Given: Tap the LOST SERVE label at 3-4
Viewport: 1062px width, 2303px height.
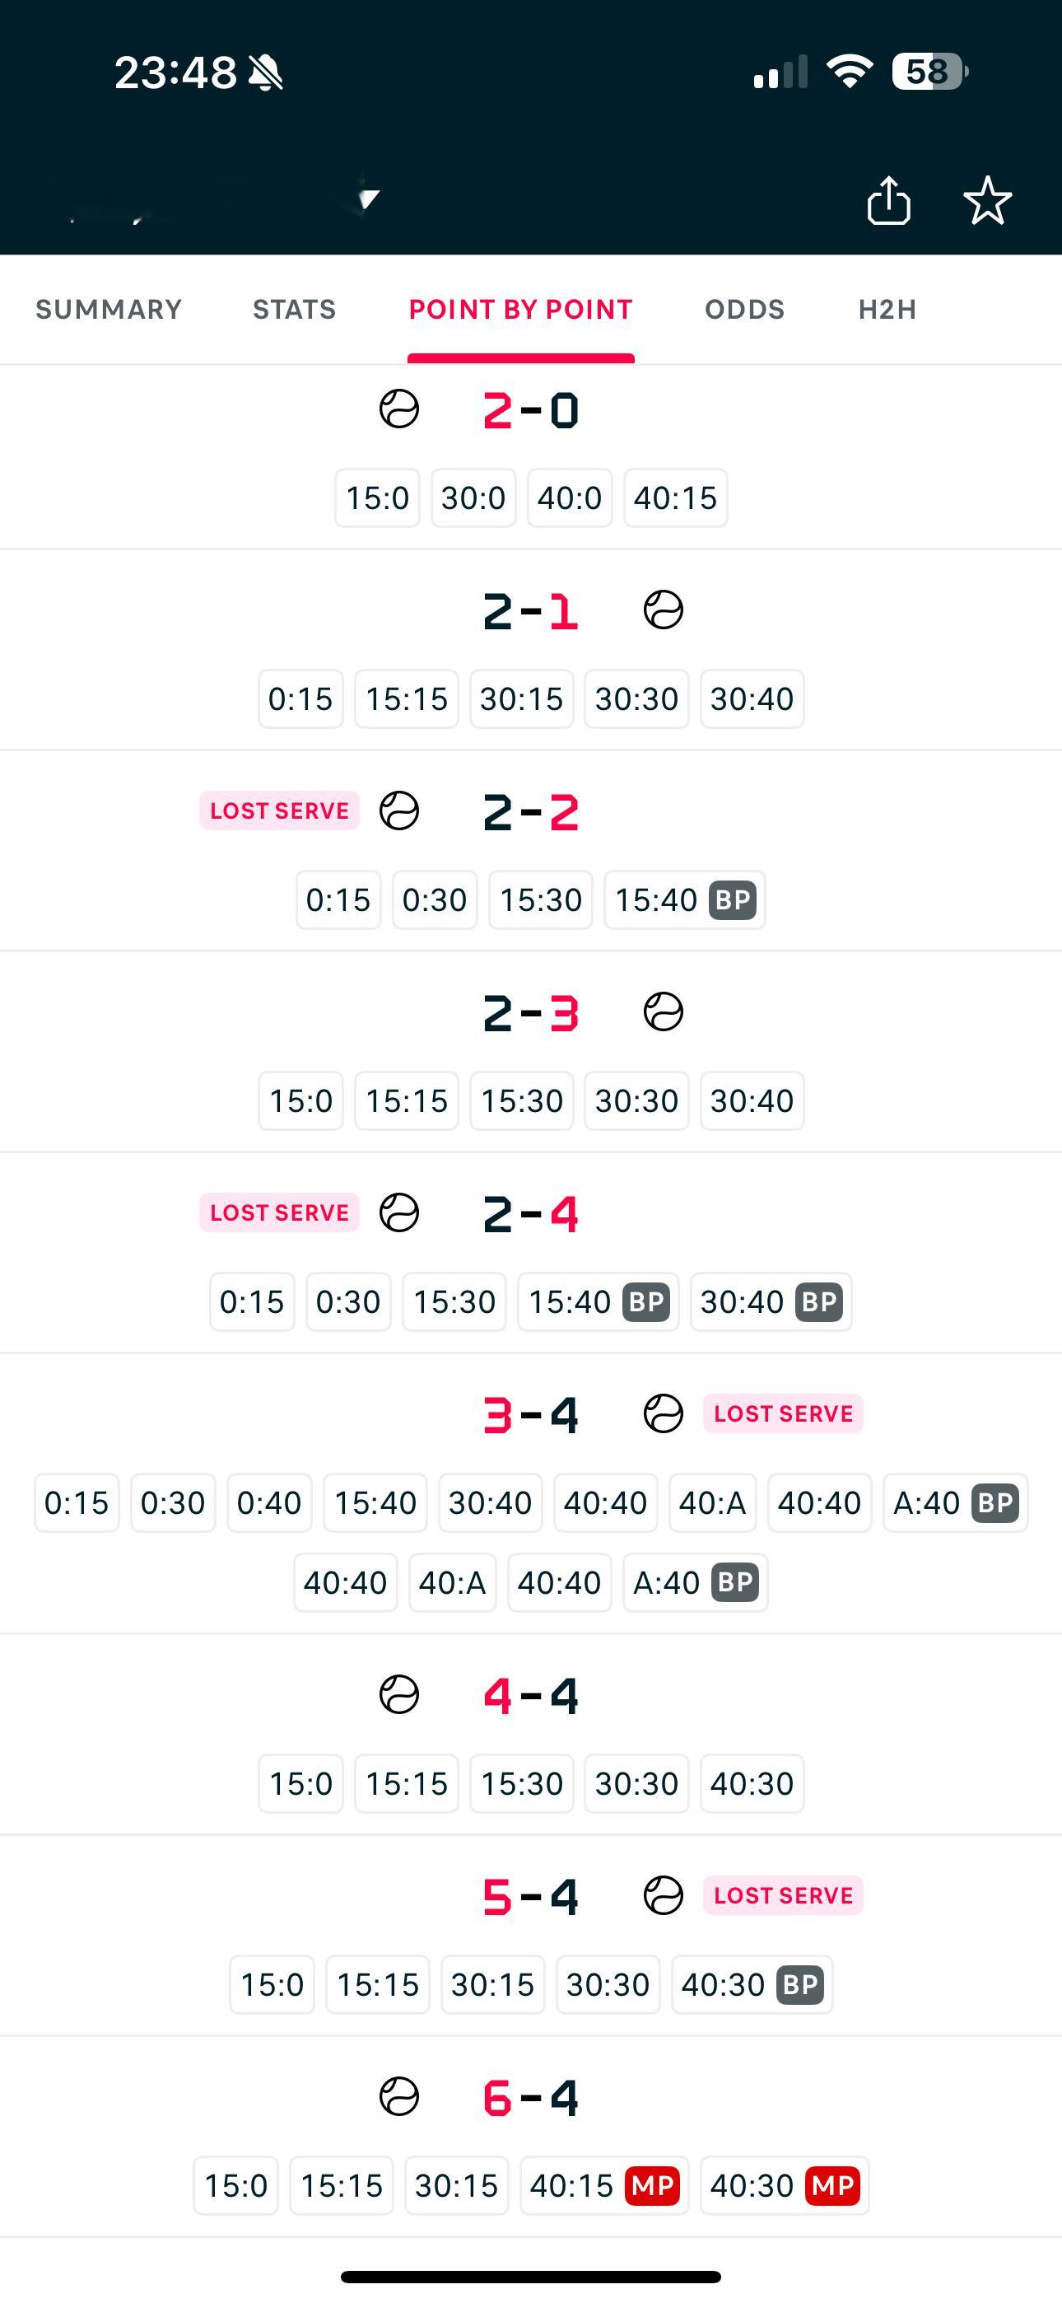Looking at the screenshot, I should [x=783, y=1413].
